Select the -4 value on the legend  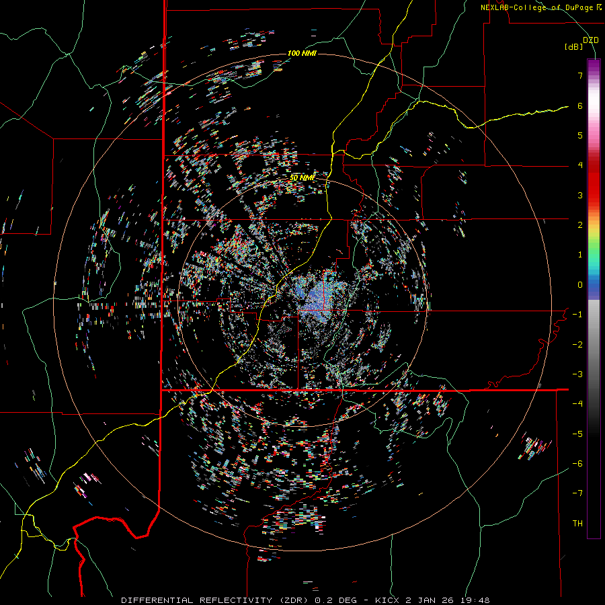pos(577,404)
